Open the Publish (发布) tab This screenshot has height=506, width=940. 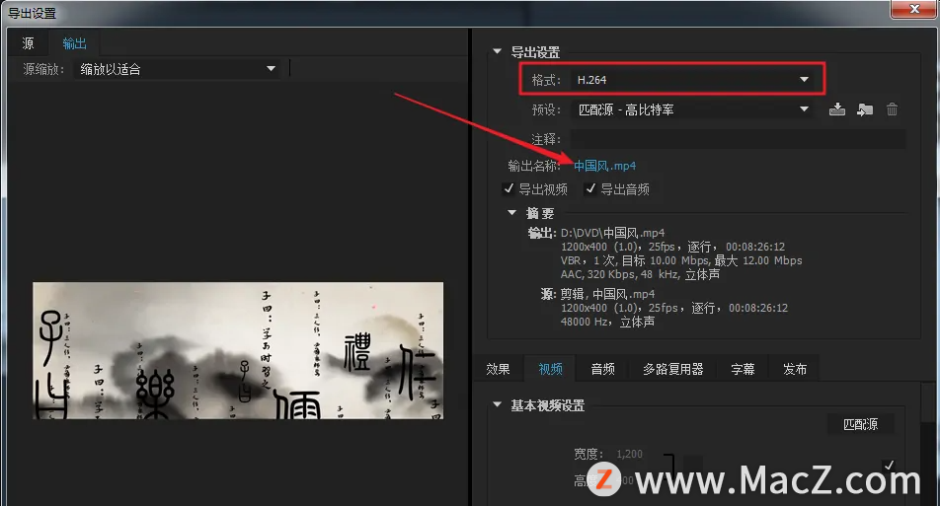(795, 369)
